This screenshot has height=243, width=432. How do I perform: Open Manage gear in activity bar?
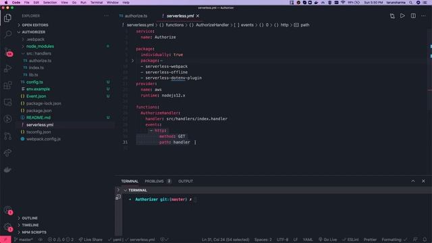click(x=7, y=227)
